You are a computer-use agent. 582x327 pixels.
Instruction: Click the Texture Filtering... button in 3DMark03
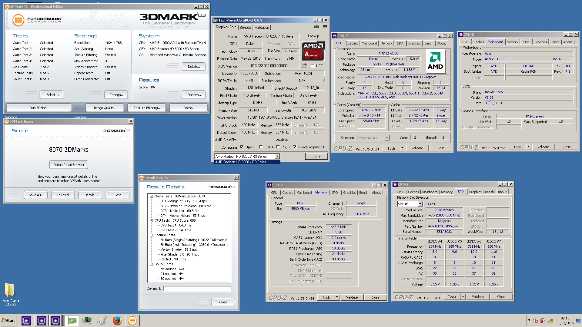tap(147, 108)
